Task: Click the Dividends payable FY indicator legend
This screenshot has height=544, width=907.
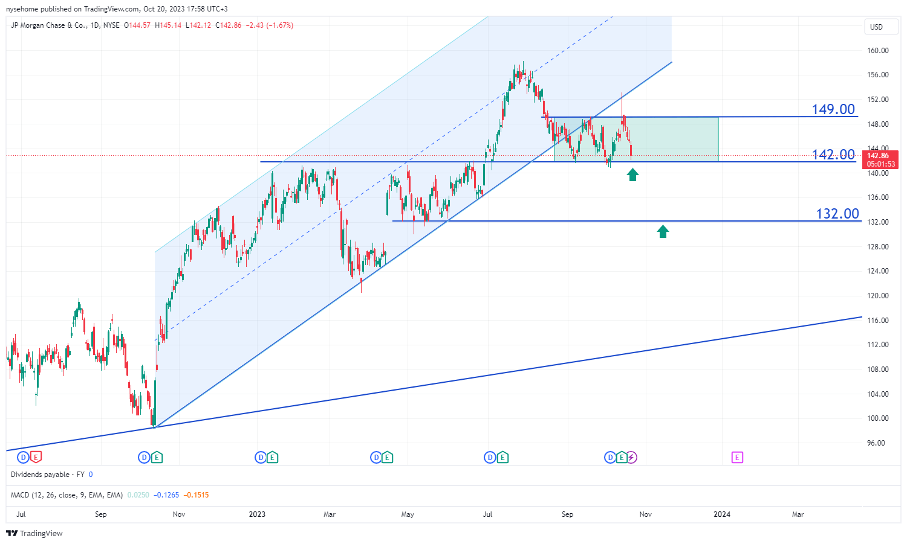Action: pos(52,475)
